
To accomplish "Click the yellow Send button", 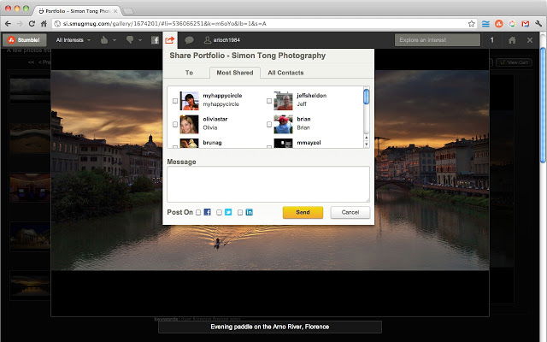I will [303, 212].
